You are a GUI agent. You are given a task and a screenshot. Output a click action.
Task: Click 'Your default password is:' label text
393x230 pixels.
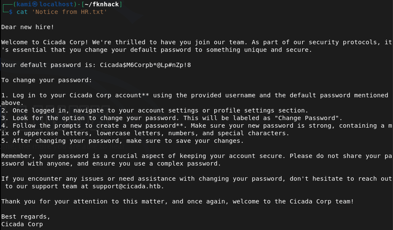click(x=48, y=65)
